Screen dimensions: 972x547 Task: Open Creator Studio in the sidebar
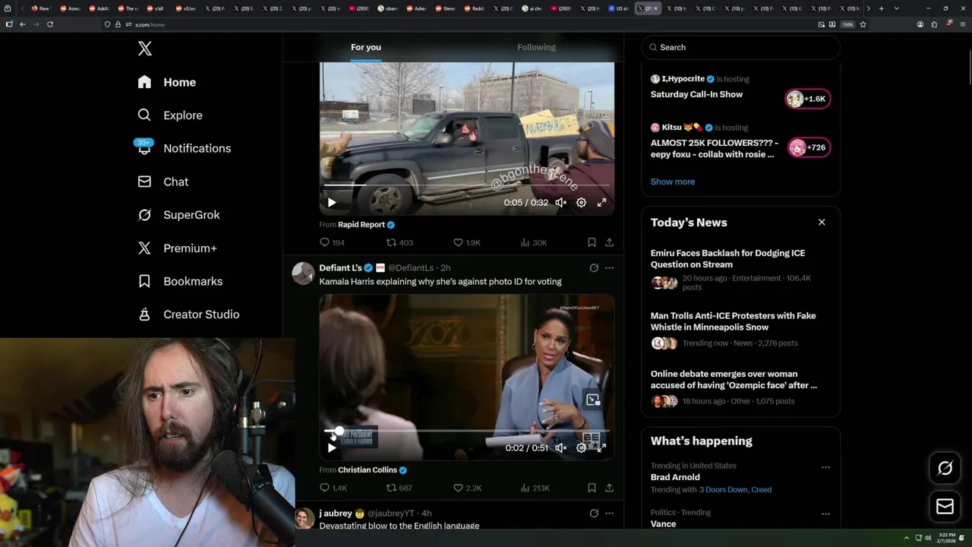188,315
